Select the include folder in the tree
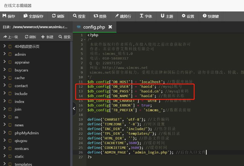This screenshot has height=166, width=244. click(21, 93)
